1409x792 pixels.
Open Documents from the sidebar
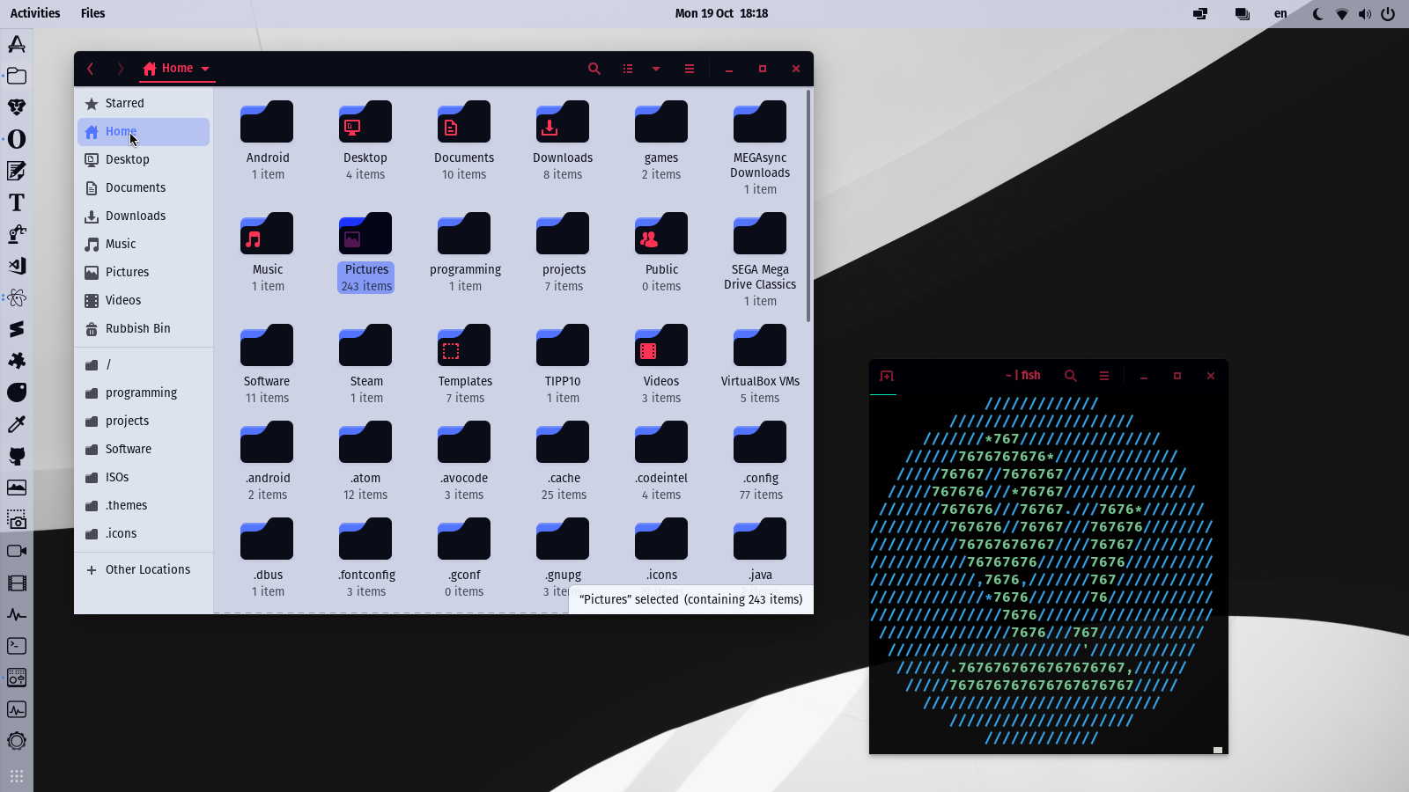(x=144, y=188)
